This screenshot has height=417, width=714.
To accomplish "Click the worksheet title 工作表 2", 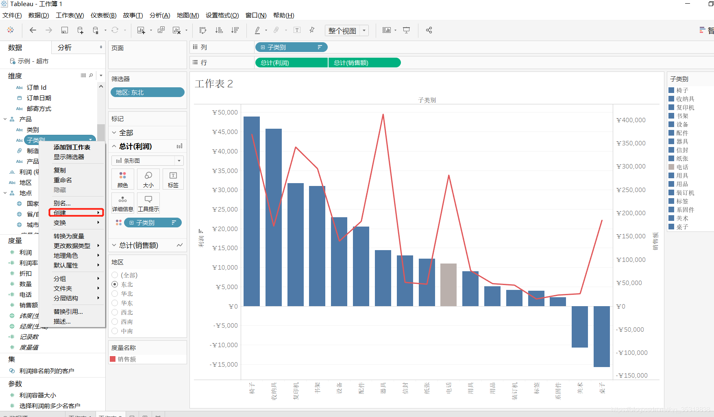I will pos(214,84).
